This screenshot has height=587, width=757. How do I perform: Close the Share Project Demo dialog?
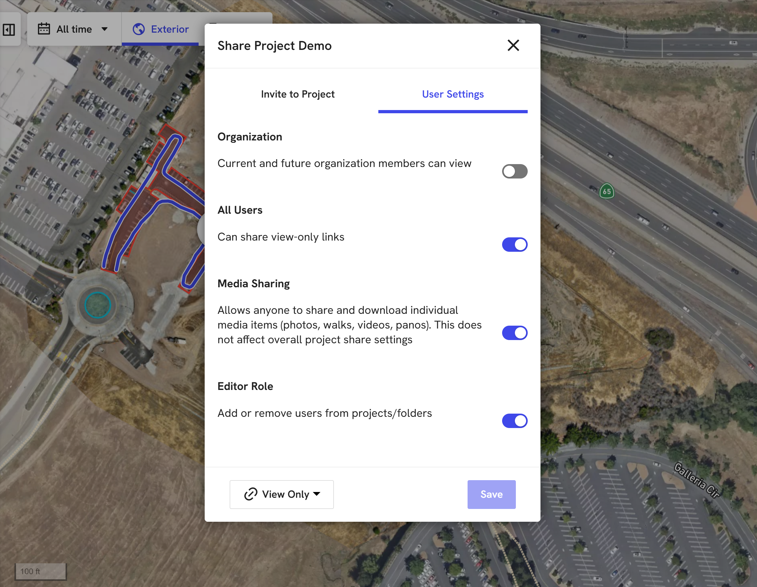click(x=513, y=45)
